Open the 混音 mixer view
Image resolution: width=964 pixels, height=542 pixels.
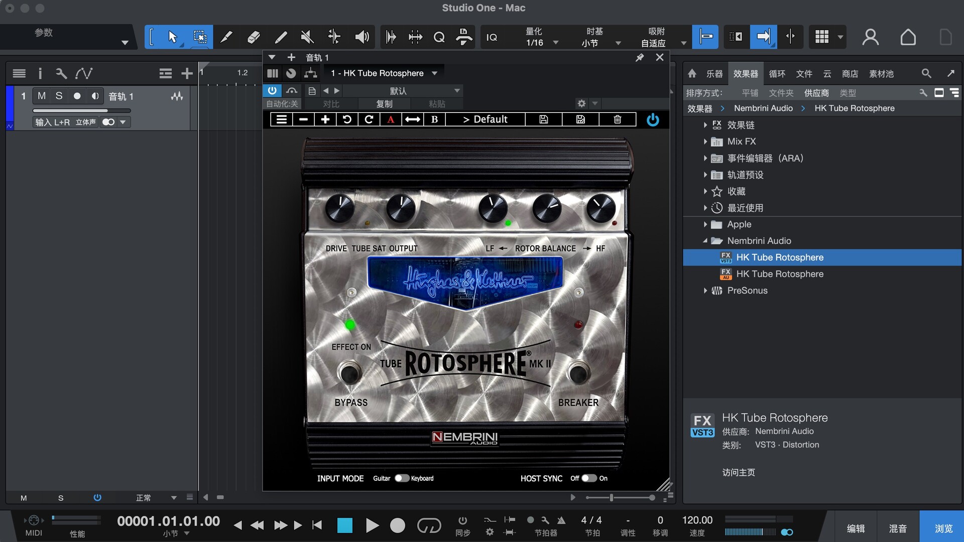point(897,528)
